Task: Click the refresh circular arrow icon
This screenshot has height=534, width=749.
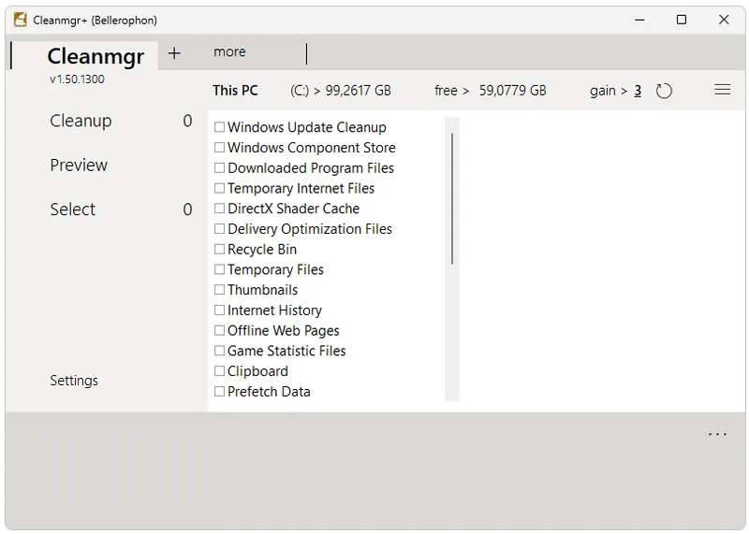Action: [664, 91]
